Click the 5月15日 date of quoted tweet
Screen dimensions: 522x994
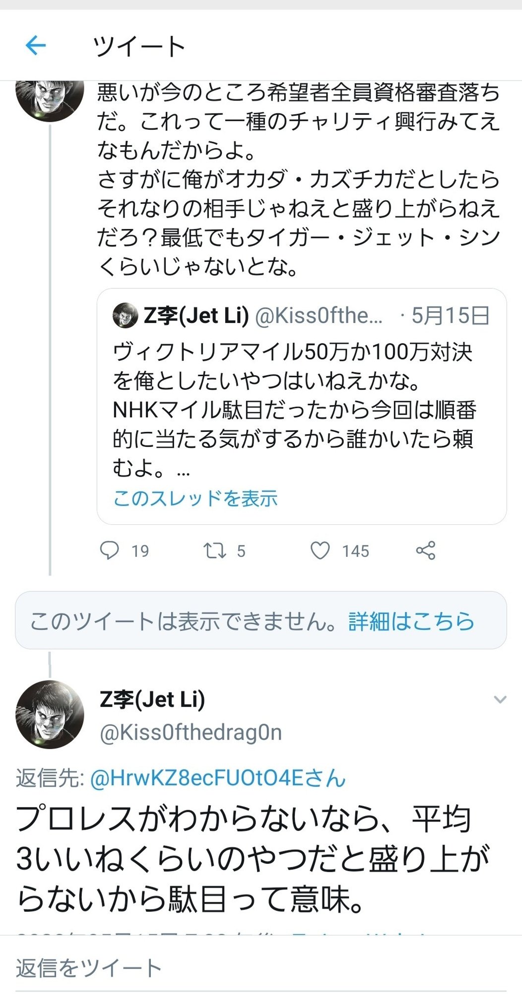click(450, 316)
